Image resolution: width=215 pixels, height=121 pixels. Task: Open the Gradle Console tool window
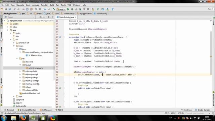coord(203,110)
